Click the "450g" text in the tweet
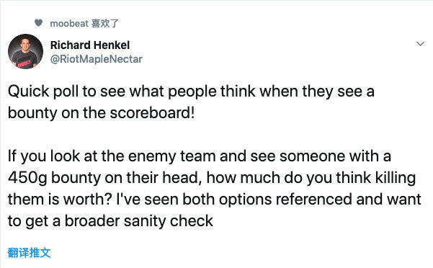Image resolution: width=433 pixels, height=268 pixels. click(x=27, y=178)
